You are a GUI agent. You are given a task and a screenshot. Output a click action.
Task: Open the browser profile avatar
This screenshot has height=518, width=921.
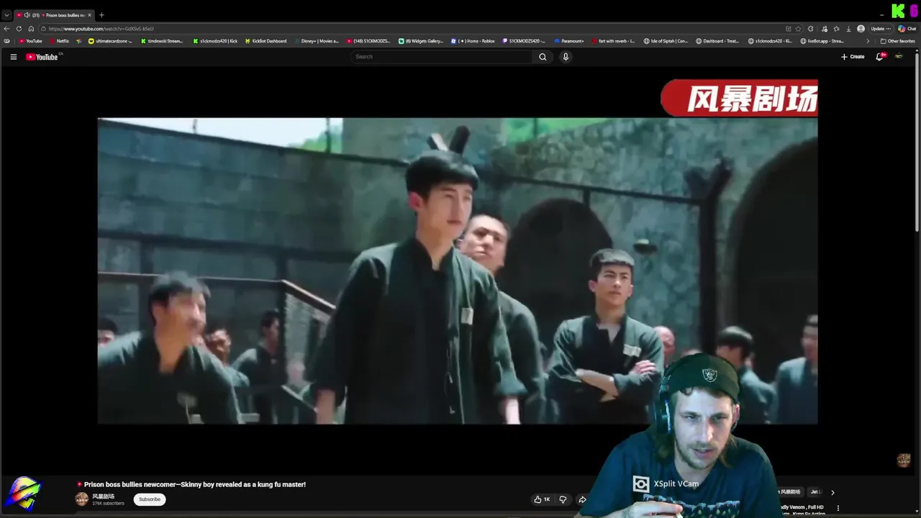coord(861,29)
